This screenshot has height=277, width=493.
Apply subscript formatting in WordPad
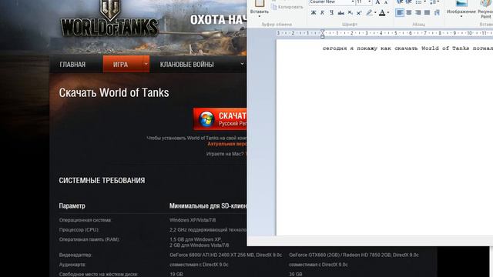[350, 13]
